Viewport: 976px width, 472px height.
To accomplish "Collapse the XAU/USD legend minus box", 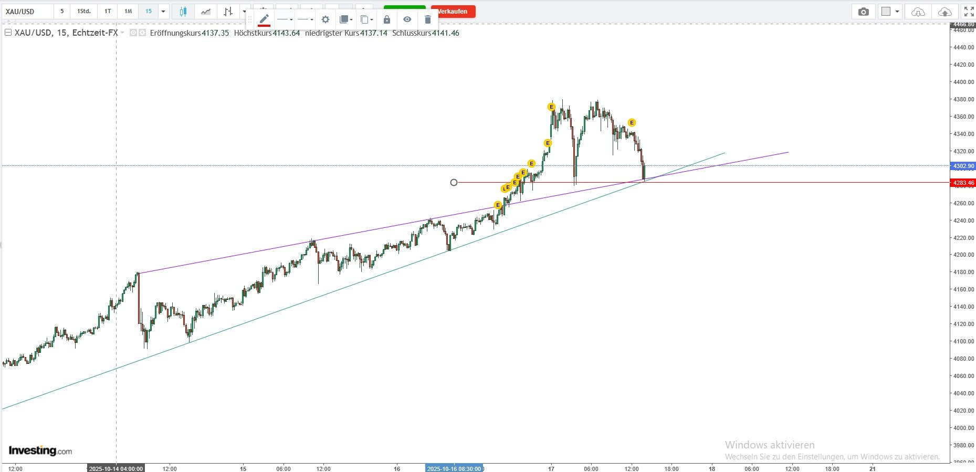I will pos(8,33).
